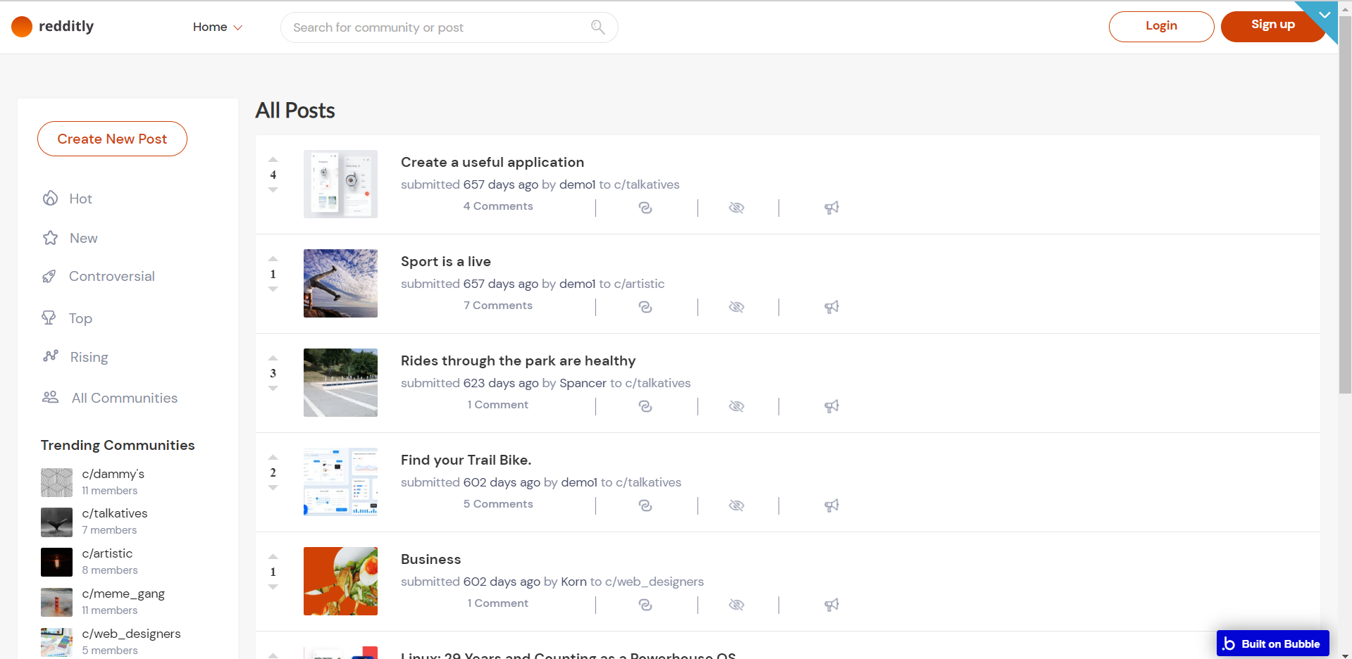The image size is (1352, 659).
Task: Open the Home dropdown menu
Action: click(x=217, y=27)
